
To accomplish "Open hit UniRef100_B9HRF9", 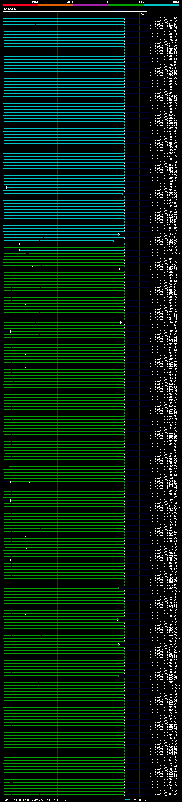I will pyautogui.click(x=163, y=50).
